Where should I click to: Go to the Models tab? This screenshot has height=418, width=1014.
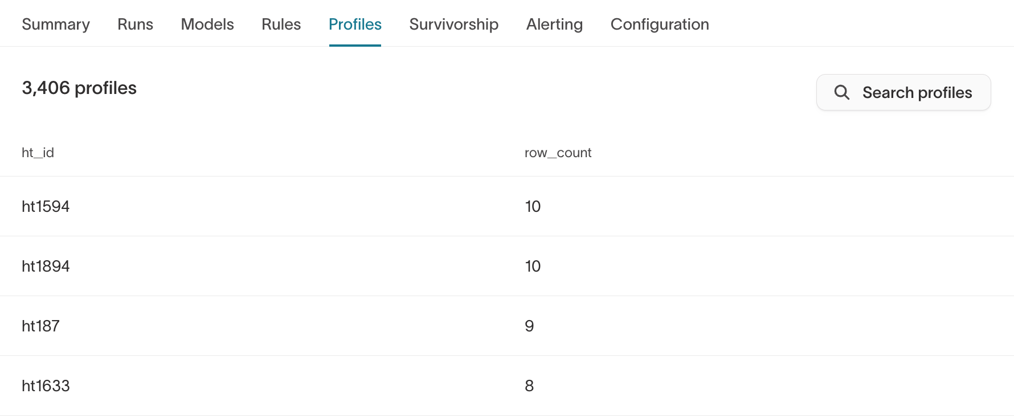tap(207, 24)
